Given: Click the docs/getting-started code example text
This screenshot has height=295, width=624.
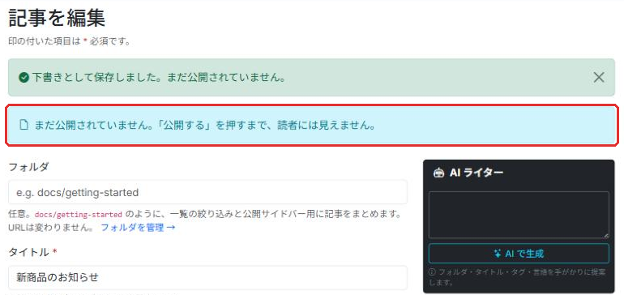Looking at the screenshot, I should pyautogui.click(x=79, y=215).
